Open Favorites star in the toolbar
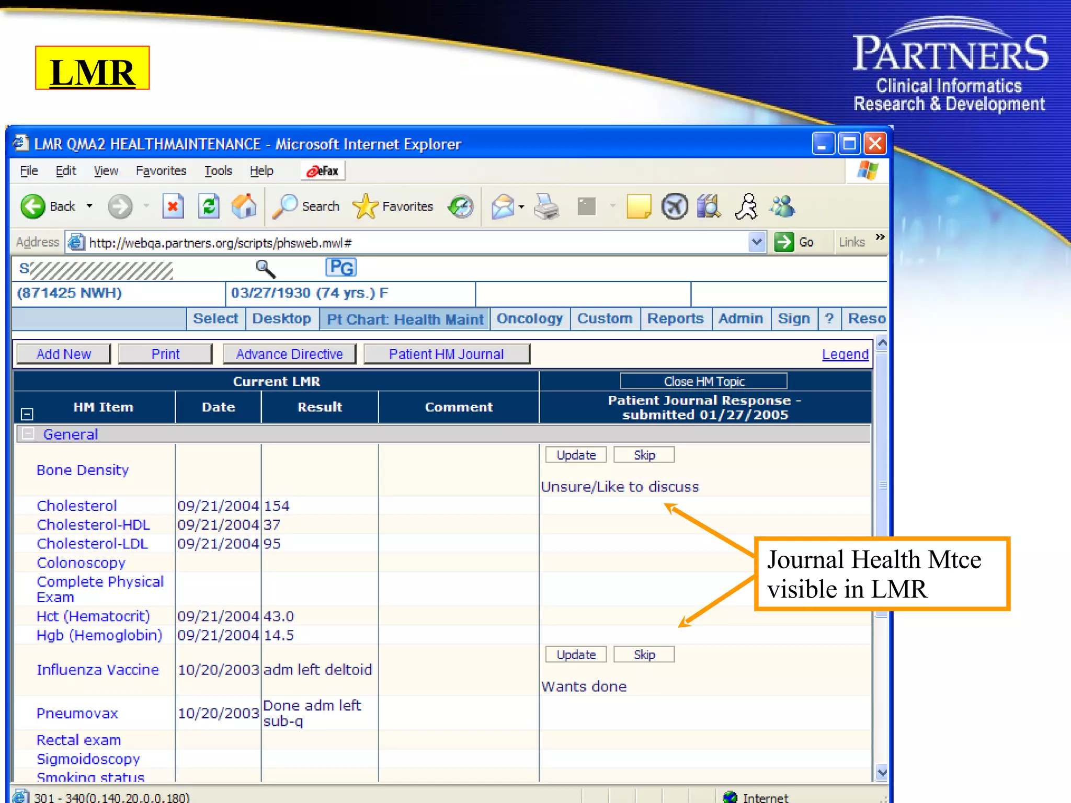The image size is (1071, 803). (365, 207)
